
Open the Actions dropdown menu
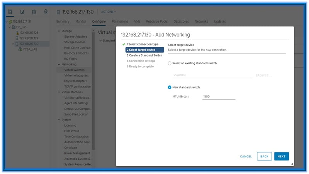(108, 12)
